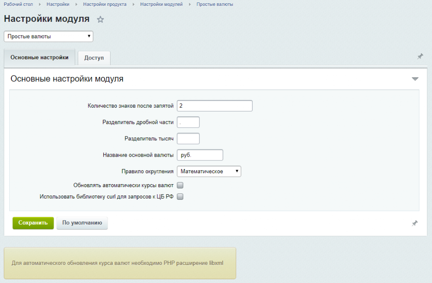Click the Сохранить button
Image resolution: width=432 pixels, height=283 pixels.
[33, 223]
